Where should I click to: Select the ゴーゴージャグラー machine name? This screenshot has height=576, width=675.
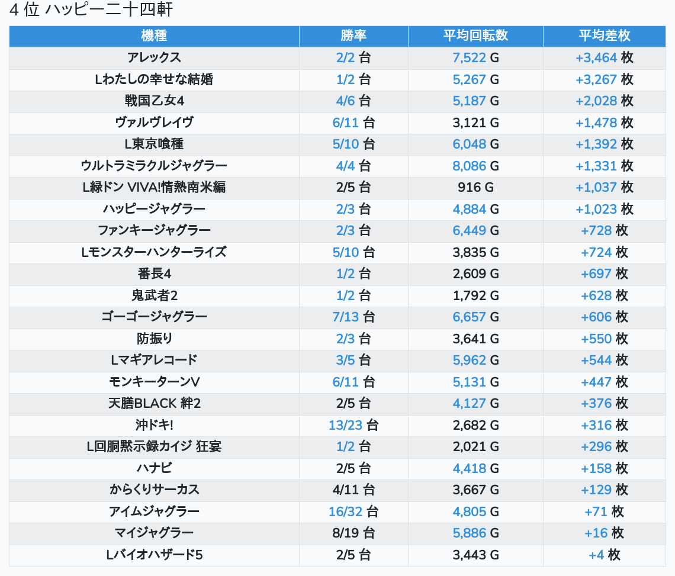tap(154, 317)
